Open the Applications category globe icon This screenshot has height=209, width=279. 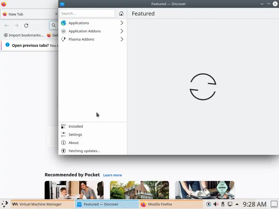click(x=63, y=23)
